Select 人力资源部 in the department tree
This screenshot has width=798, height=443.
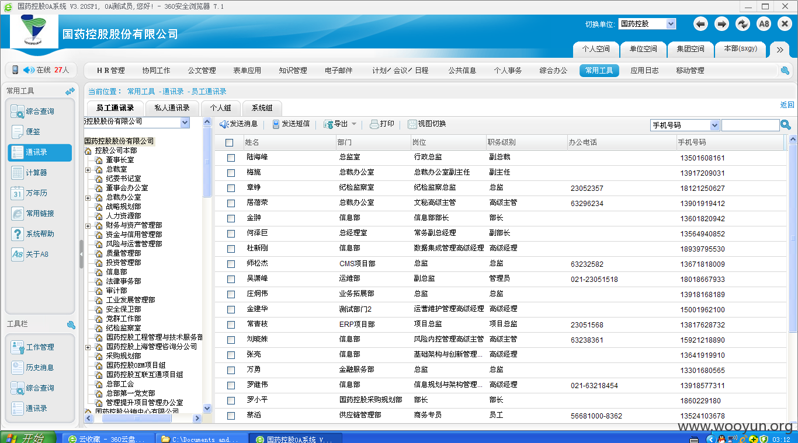(x=123, y=216)
